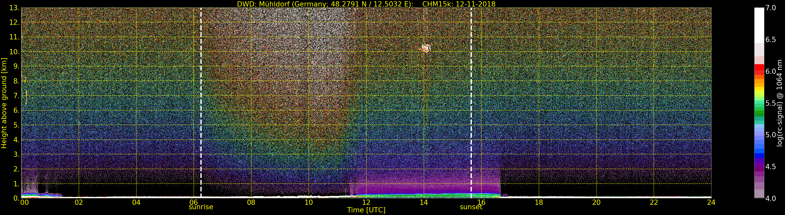785x215 pixels.
Task: Click the y-axis tick label 1
Action: tap(16, 184)
